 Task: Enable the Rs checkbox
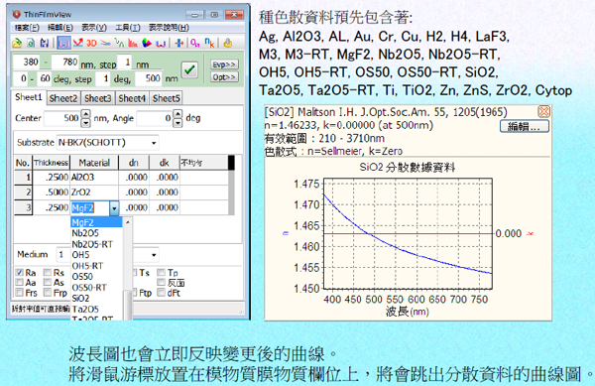tap(48, 273)
